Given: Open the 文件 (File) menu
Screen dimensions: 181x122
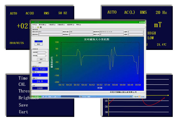Looking at the screenshot, I should 34,25.
